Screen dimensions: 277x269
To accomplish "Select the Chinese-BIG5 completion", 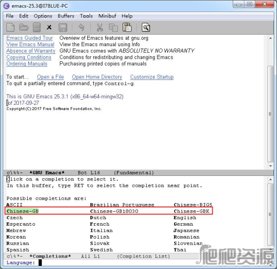I will coord(193,205).
